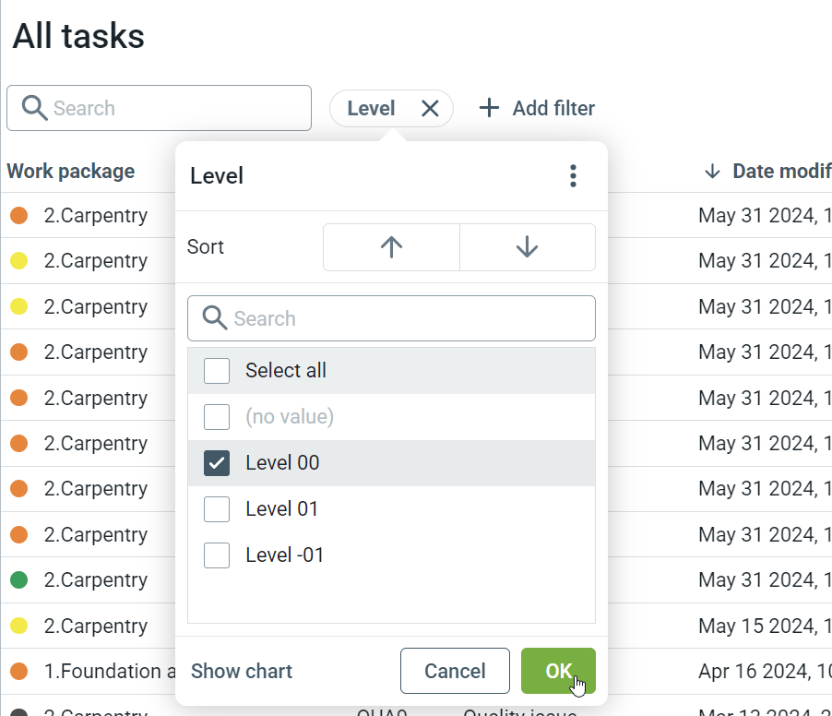Viewport: 832px width, 716px height.
Task: Click the Work package column header
Action: [x=71, y=172]
